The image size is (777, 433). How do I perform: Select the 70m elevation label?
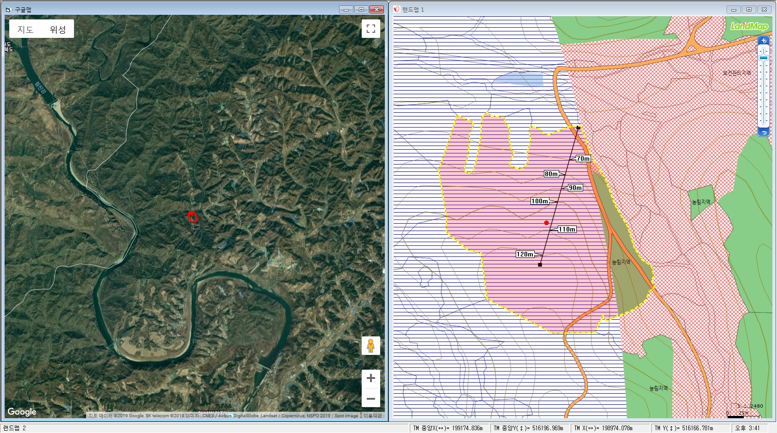(583, 159)
